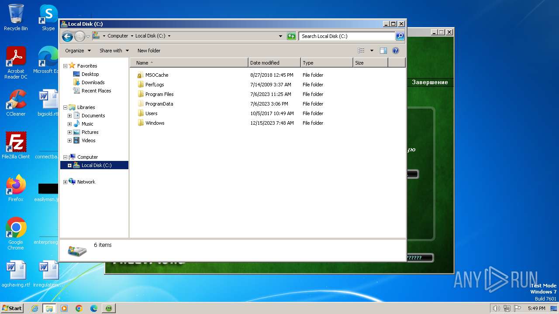Expand the Music library node
This screenshot has height=314, width=559.
(x=69, y=124)
